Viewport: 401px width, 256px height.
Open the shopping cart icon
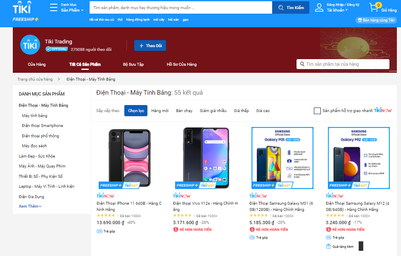[x=374, y=8]
